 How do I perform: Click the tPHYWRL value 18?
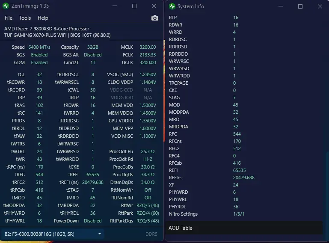pyautogui.click(x=39, y=221)
